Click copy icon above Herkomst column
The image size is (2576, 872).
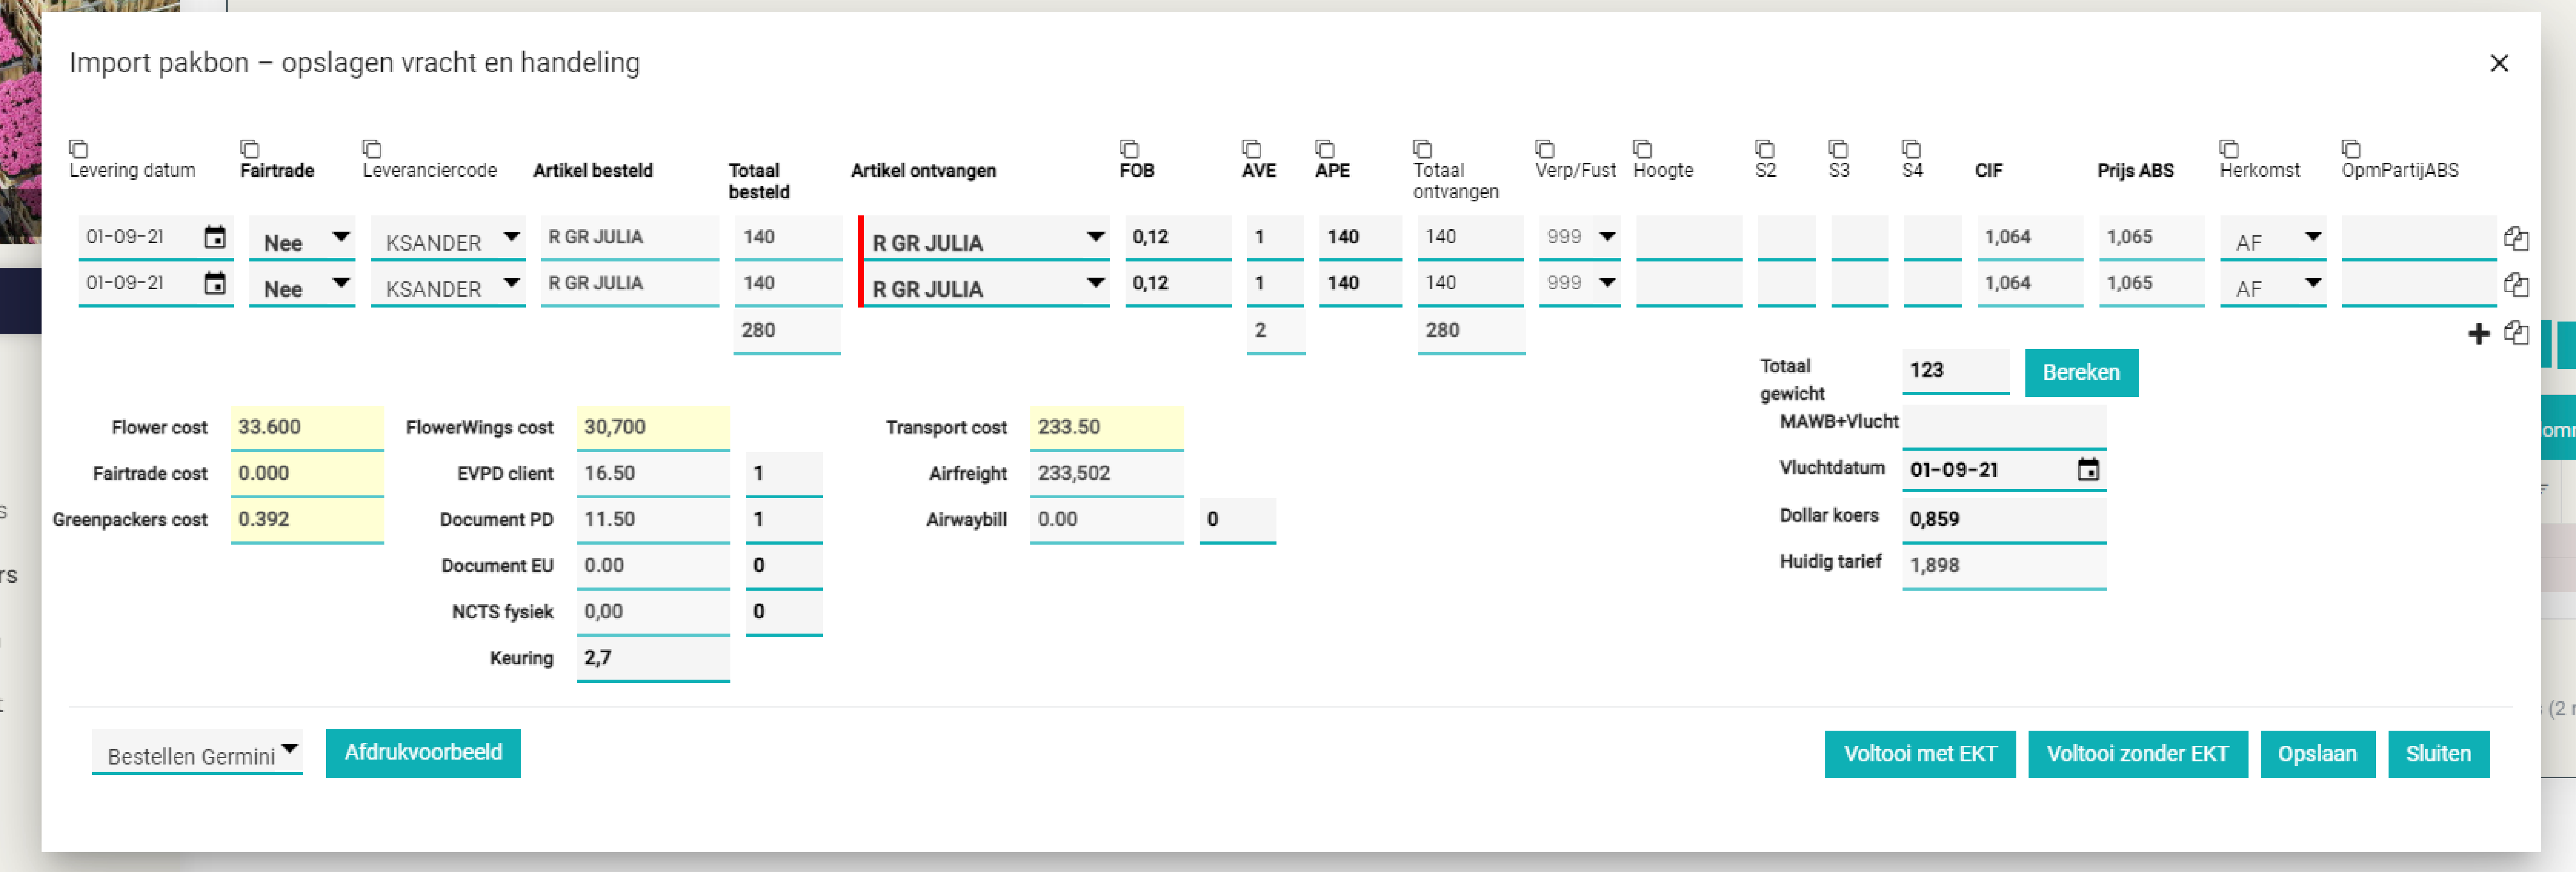click(2229, 149)
